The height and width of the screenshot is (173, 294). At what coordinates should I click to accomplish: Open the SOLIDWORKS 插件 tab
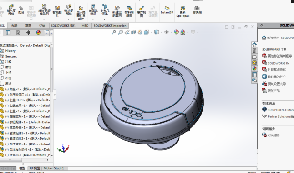pyautogui.click(x=63, y=26)
